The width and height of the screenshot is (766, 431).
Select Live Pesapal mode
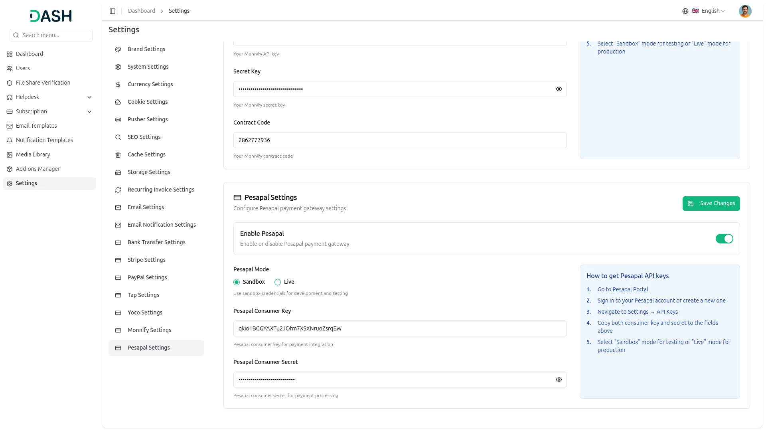278,282
